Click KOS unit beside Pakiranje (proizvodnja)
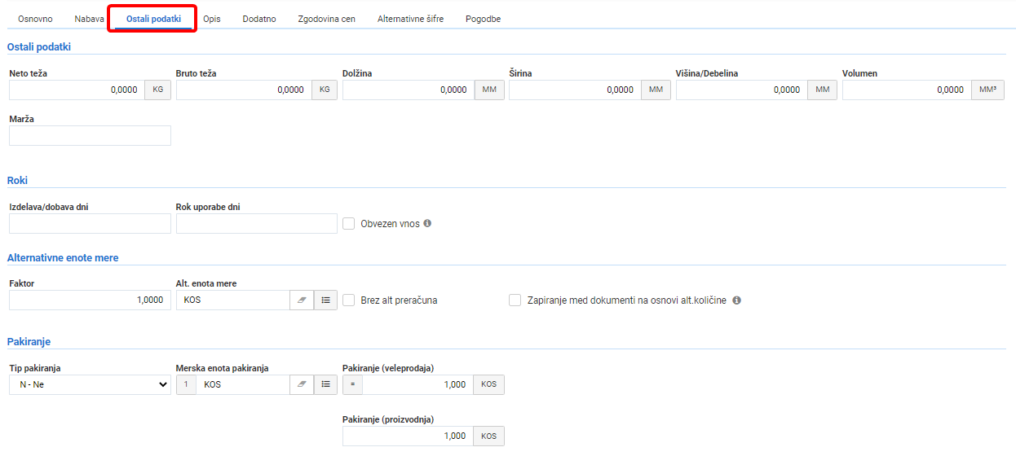The height and width of the screenshot is (456, 1016). point(488,436)
